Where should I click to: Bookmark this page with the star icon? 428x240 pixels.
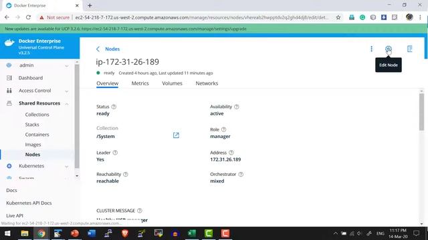click(x=338, y=17)
